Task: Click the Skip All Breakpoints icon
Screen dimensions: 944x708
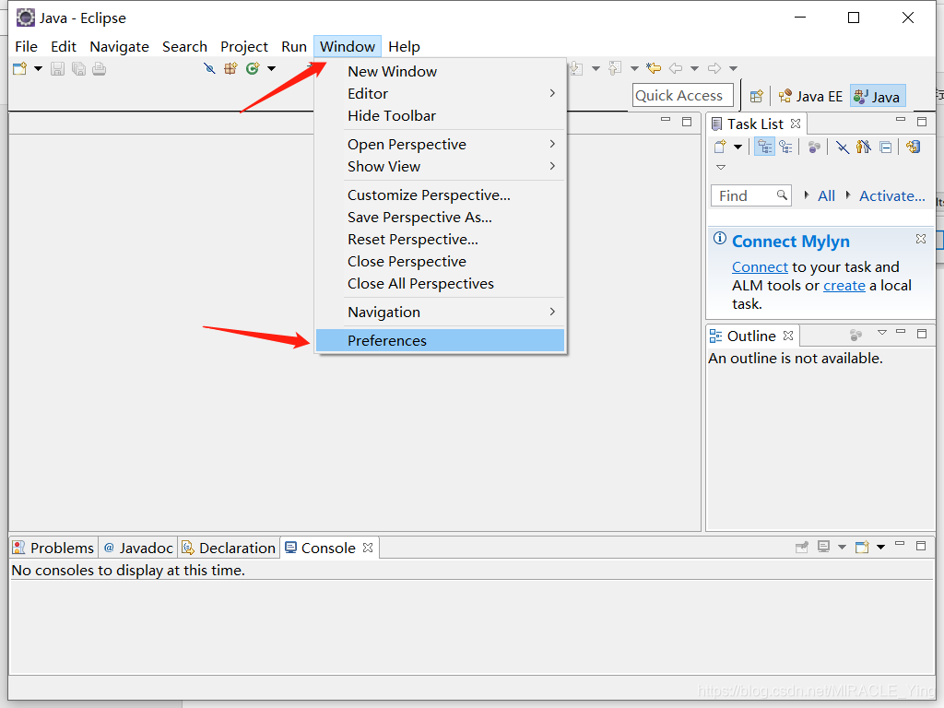Action: point(209,68)
